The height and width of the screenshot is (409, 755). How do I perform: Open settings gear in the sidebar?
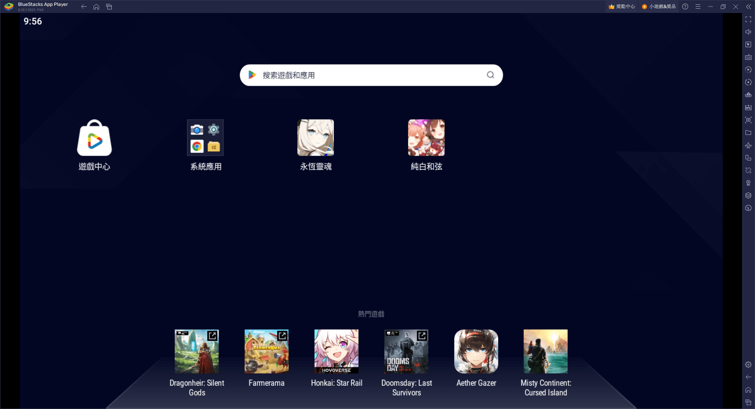(748, 365)
